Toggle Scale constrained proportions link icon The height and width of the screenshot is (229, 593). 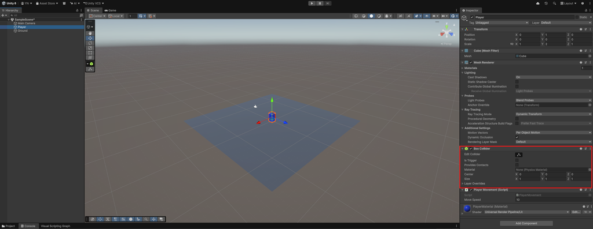[x=512, y=44]
